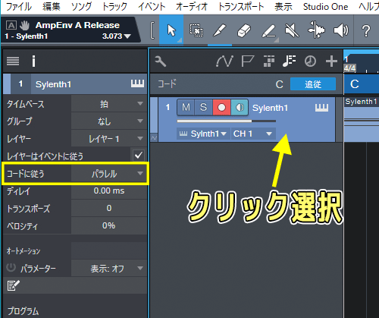379x318 pixels.
Task: Solo the Sylenth1 track
Action: click(203, 107)
